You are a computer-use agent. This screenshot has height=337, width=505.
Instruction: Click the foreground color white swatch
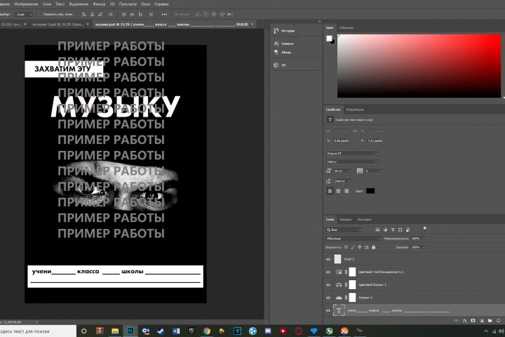[x=329, y=39]
